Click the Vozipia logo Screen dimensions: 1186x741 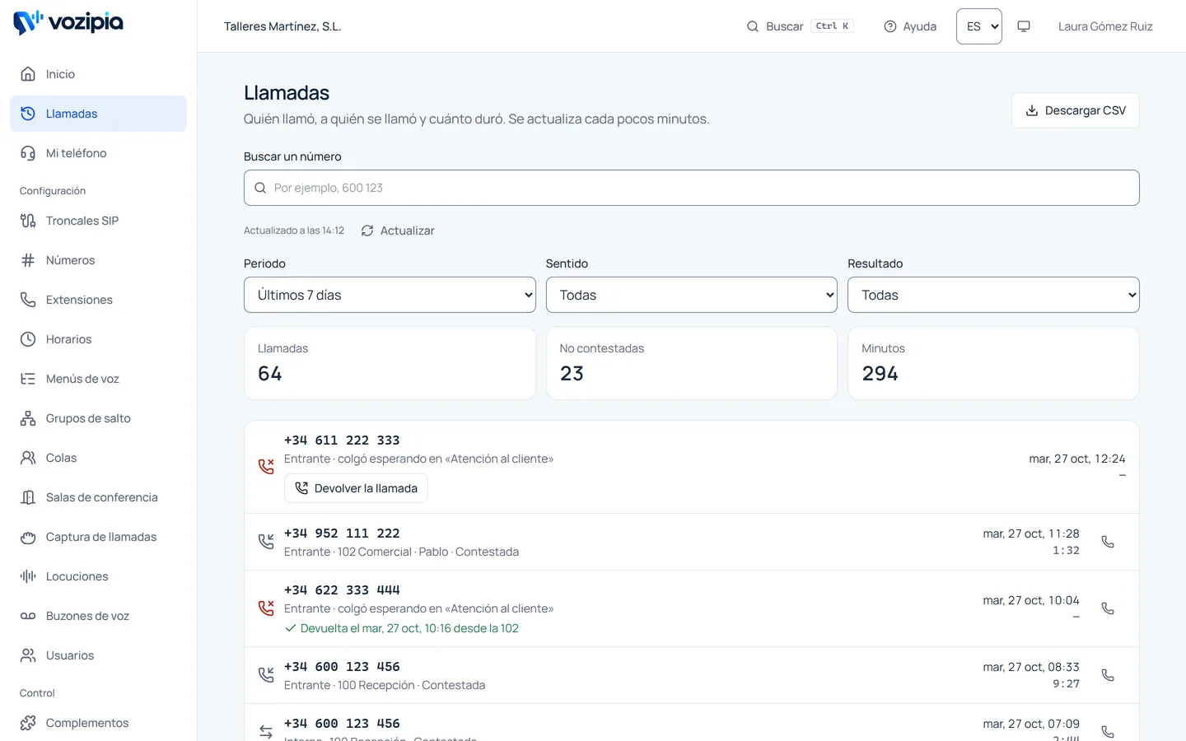point(68,23)
